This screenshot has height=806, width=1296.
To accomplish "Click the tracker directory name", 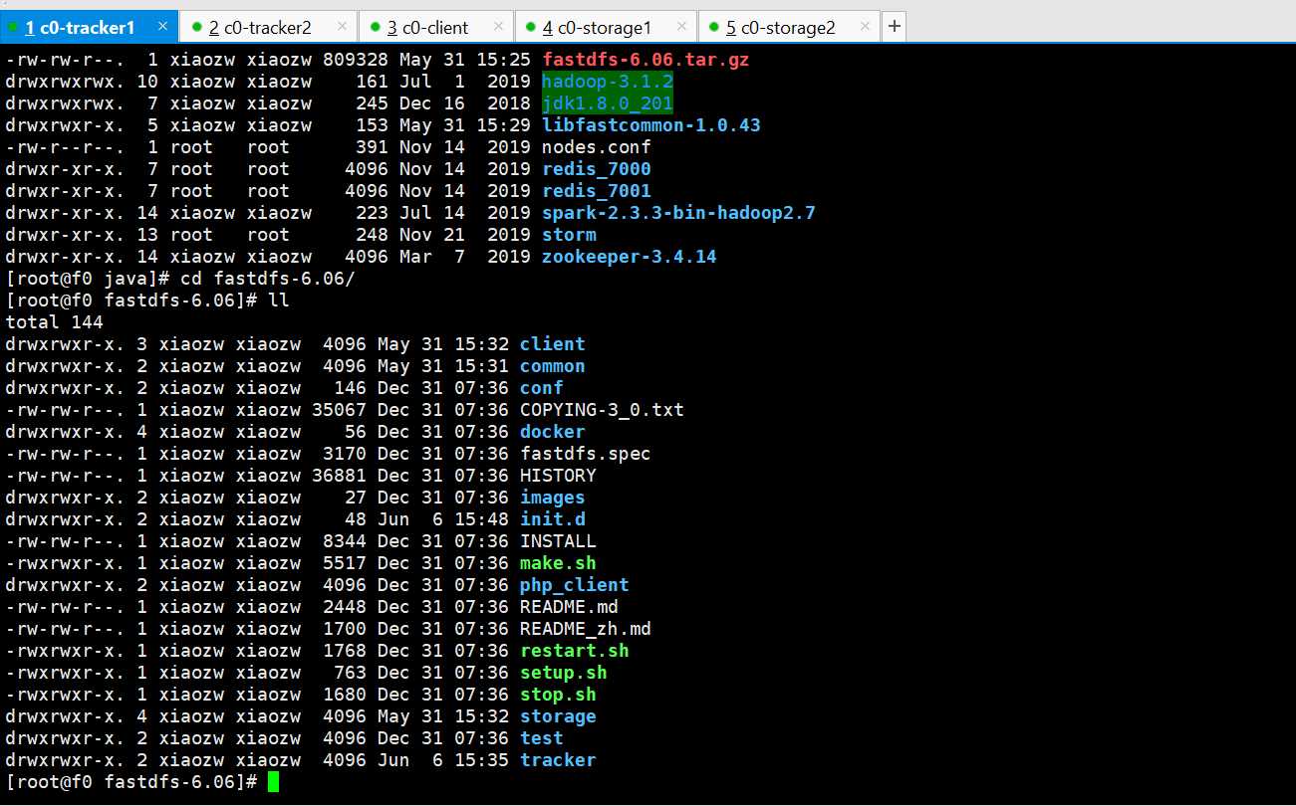I will (x=558, y=760).
